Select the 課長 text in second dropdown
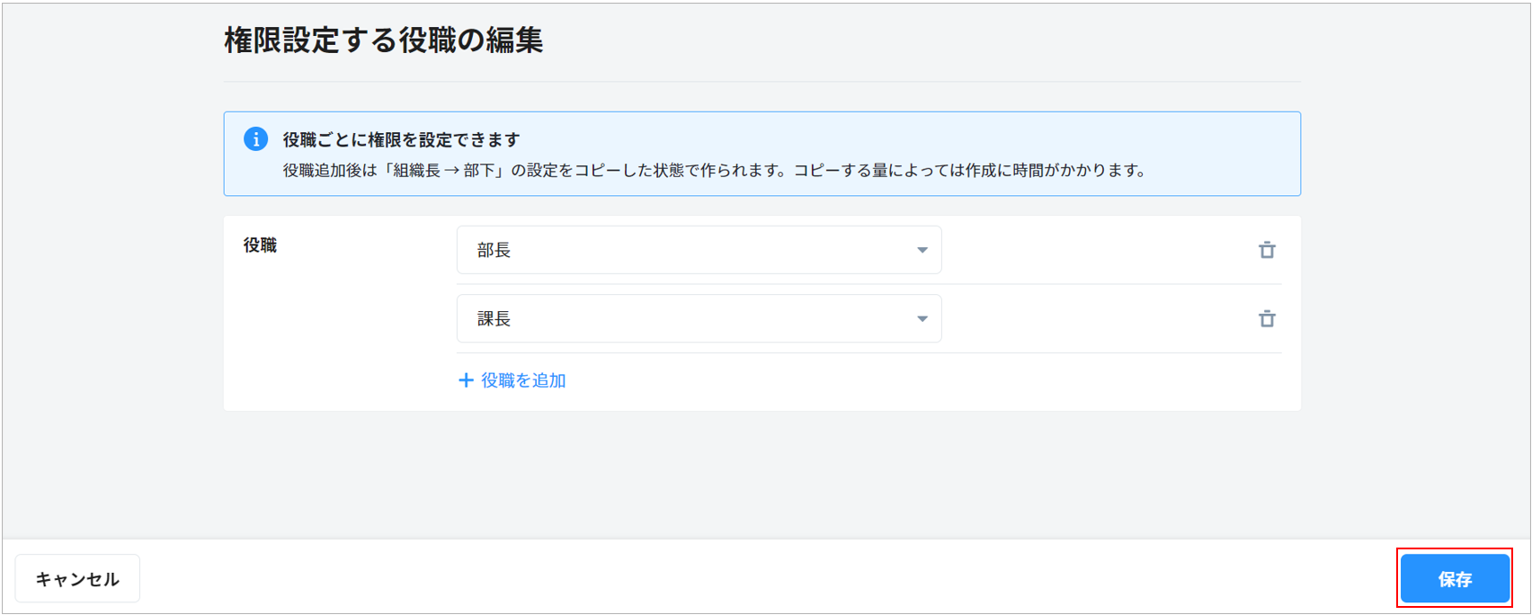Screen dimensions: 1532x615 [x=494, y=319]
